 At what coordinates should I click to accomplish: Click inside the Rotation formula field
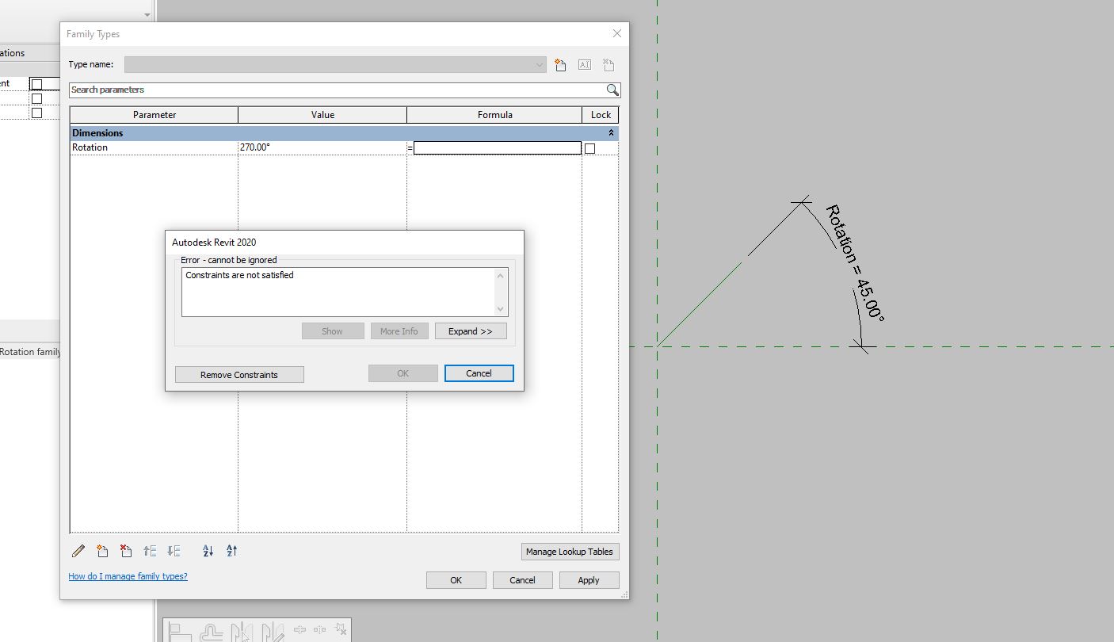click(497, 147)
